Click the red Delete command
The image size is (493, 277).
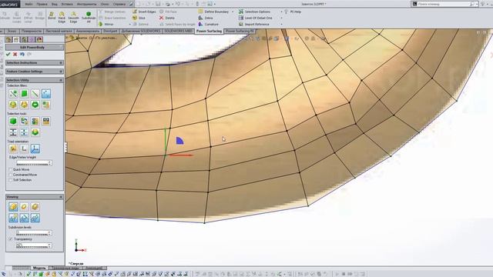tap(166, 18)
